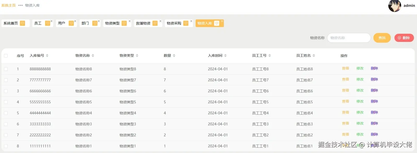The height and width of the screenshot is (153, 417).
Task: Click the admin username label
Action: pyautogui.click(x=409, y=5)
